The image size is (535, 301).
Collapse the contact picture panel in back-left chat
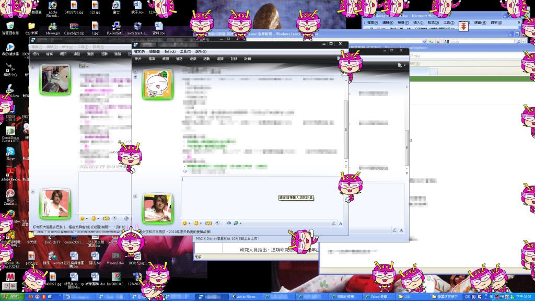pyautogui.click(x=33, y=67)
